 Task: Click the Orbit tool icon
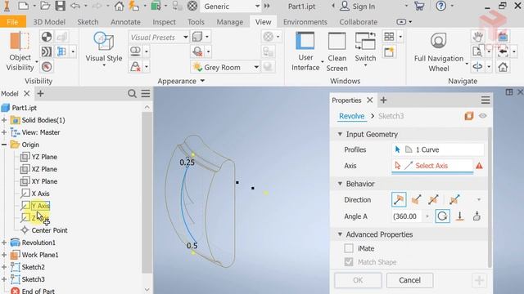[x=478, y=67]
